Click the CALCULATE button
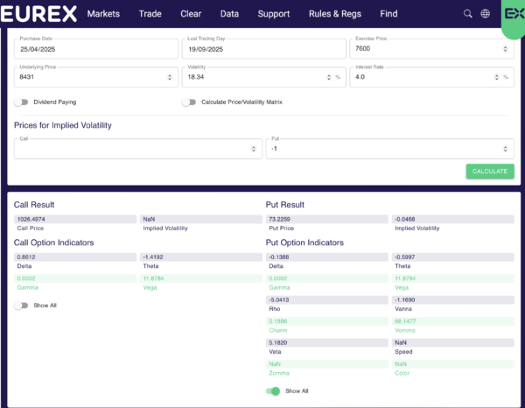The height and width of the screenshot is (408, 525). (x=490, y=172)
